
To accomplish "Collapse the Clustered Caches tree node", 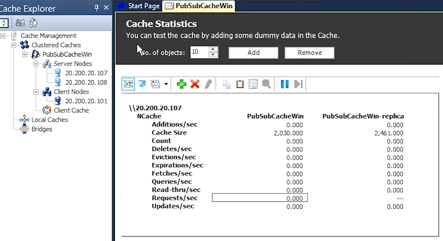I will coord(14,45).
